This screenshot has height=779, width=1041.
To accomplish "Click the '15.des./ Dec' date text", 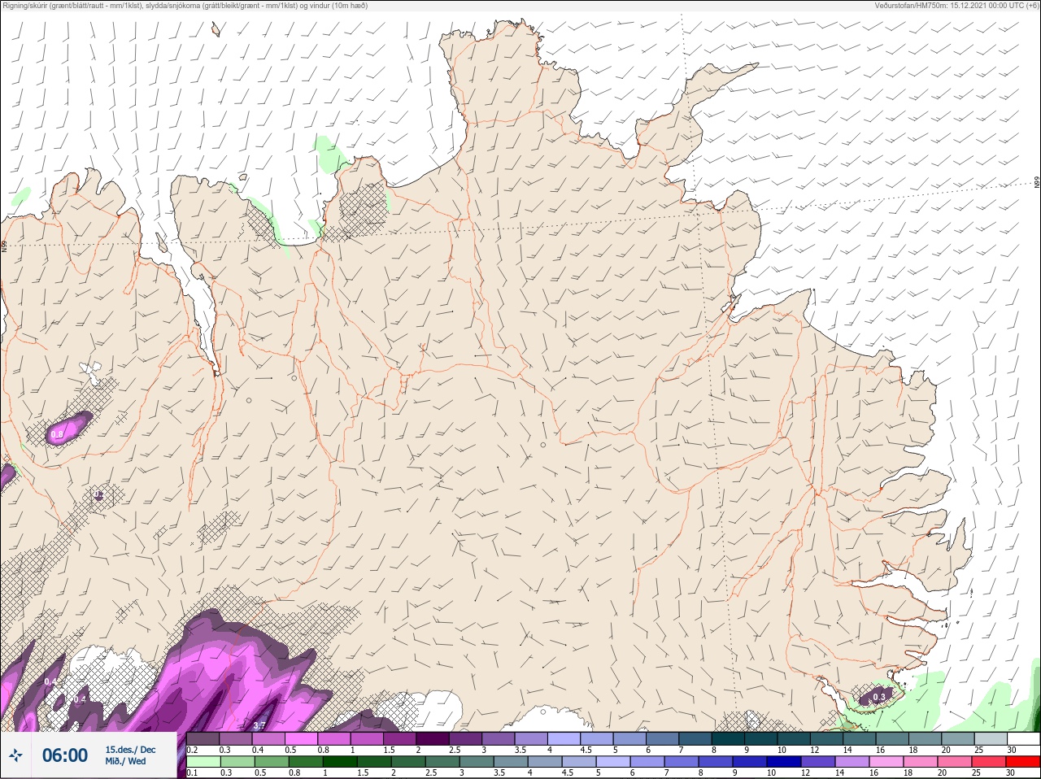I will click(130, 750).
